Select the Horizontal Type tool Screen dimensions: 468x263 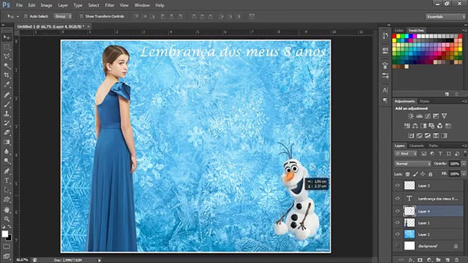coord(7,180)
